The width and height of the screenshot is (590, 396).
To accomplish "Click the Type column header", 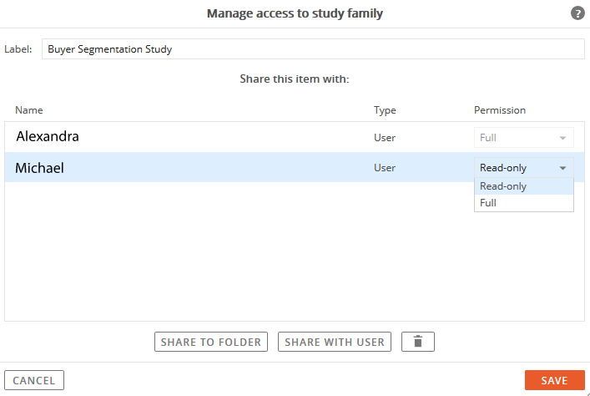I will coord(385,110).
